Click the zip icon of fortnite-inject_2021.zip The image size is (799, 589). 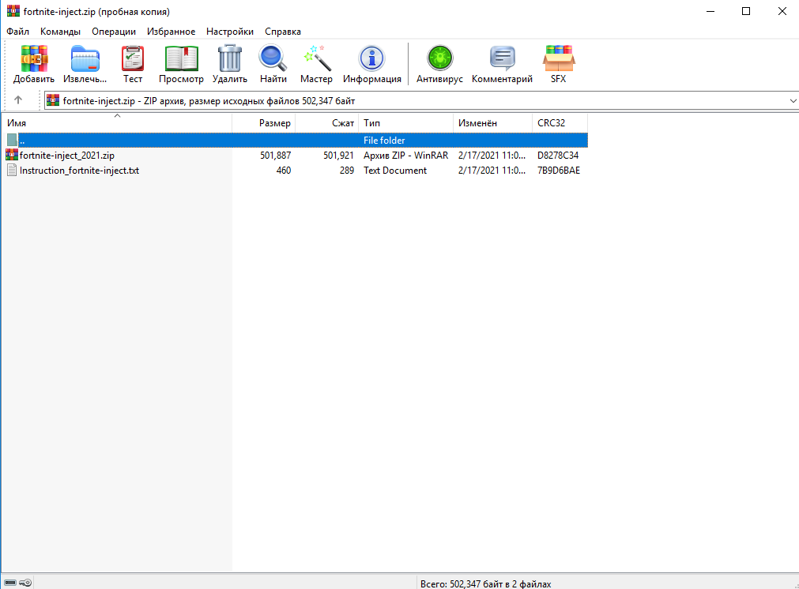[12, 155]
